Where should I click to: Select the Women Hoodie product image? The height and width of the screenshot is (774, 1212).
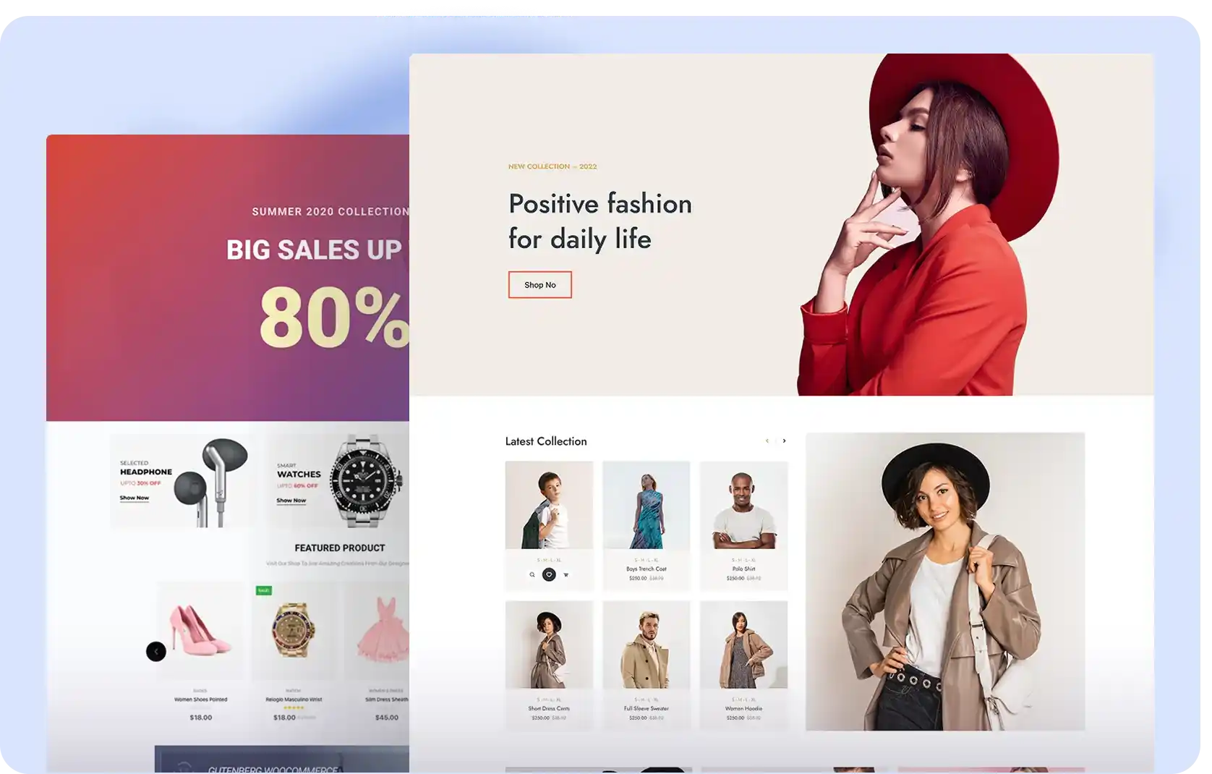tap(743, 645)
